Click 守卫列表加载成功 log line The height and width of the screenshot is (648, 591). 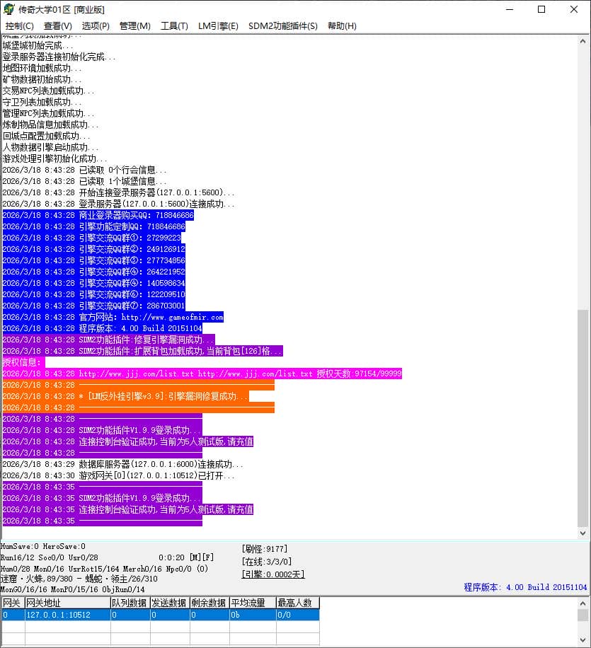42,102
